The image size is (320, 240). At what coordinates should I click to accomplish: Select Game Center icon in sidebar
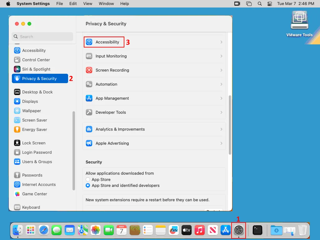click(x=17, y=194)
